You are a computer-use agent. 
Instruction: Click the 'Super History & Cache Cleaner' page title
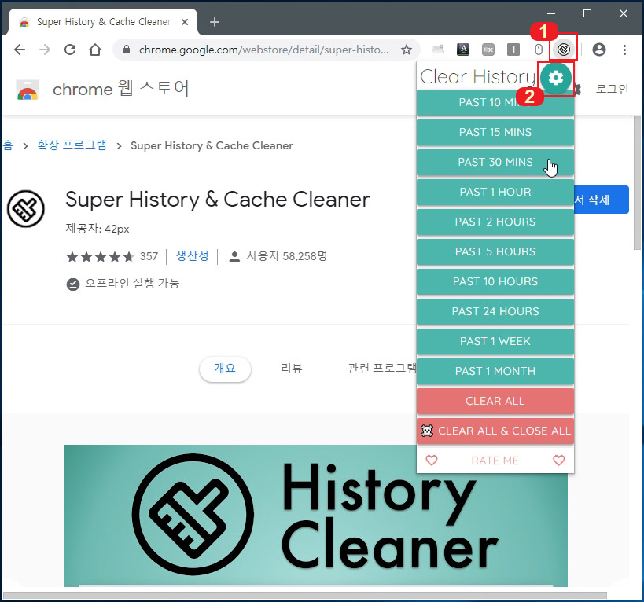pos(218,200)
